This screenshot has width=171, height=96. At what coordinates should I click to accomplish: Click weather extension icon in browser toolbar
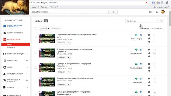[x=158, y=3]
